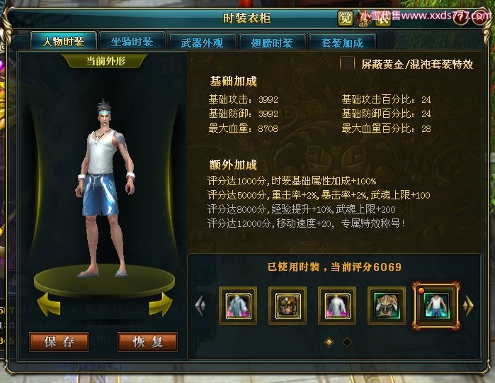Select the golden armor helmet costume icon

(x=288, y=306)
